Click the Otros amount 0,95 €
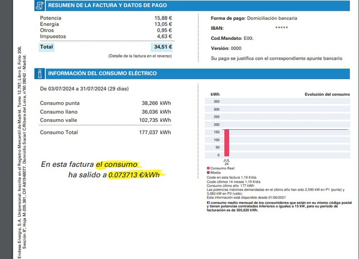 click(164, 30)
